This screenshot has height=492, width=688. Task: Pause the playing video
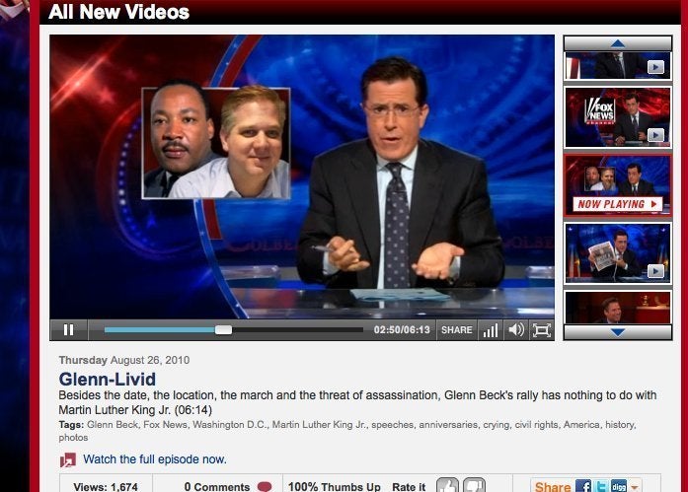coord(69,330)
